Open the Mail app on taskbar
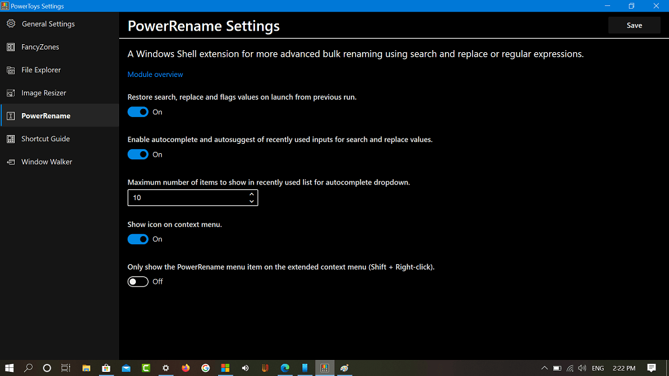Viewport: 669px width, 376px height. (126, 368)
